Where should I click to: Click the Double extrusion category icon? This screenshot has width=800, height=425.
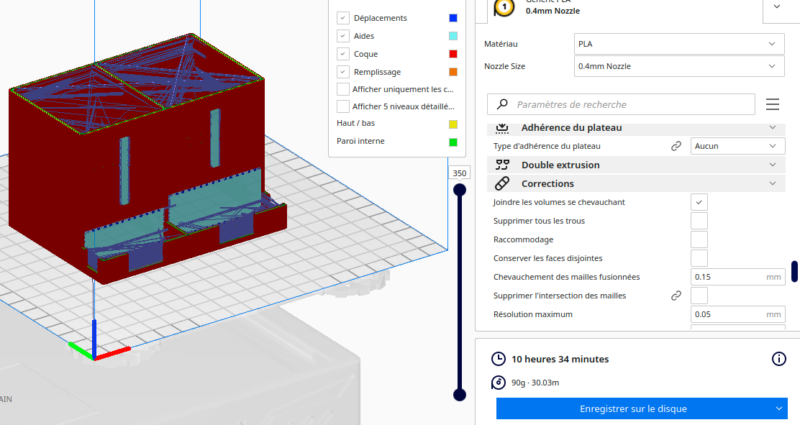[x=502, y=165]
